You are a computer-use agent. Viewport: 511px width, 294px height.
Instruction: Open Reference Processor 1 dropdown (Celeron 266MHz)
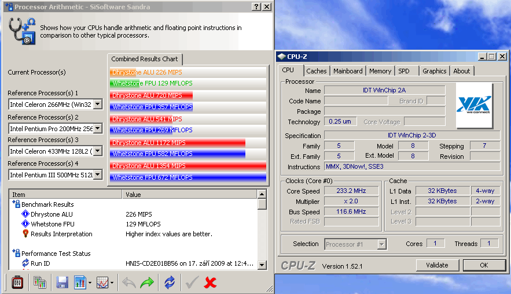pyautogui.click(x=97, y=105)
